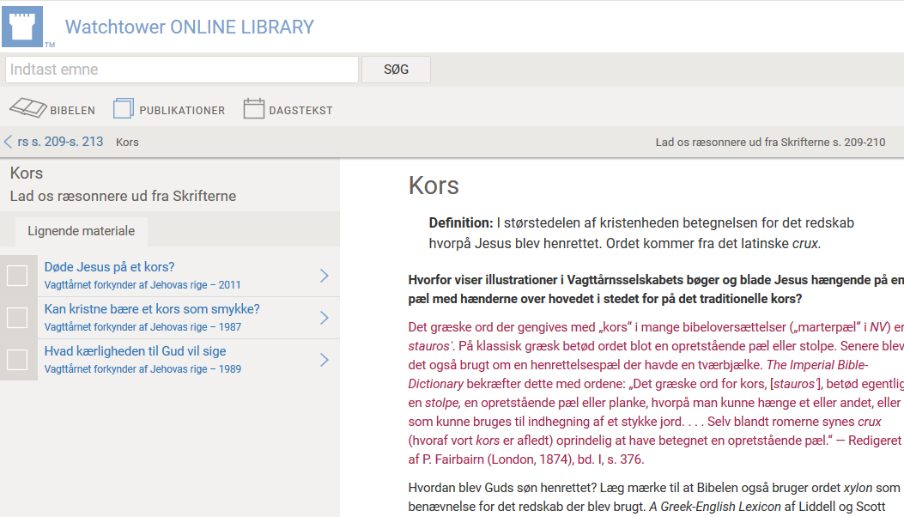
Task: Open the article "Hvad kærligheden til Gud vil sige"
Action: (x=135, y=351)
